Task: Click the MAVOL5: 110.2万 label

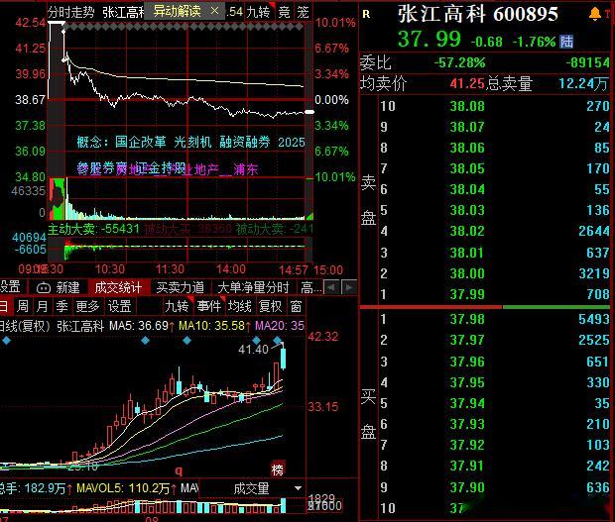Action: tap(126, 488)
